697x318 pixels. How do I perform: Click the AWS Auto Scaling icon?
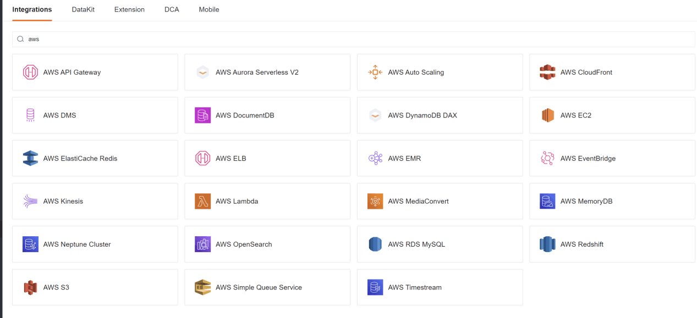[x=375, y=72]
